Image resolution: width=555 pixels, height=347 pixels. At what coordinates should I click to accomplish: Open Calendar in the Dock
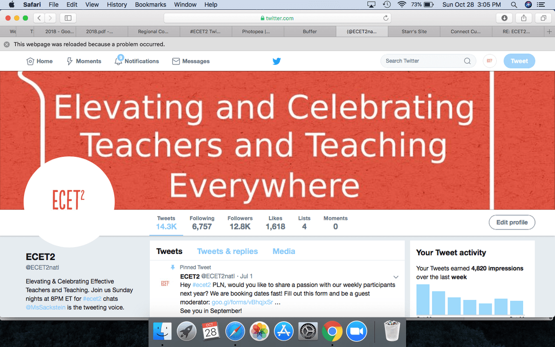[x=210, y=331]
